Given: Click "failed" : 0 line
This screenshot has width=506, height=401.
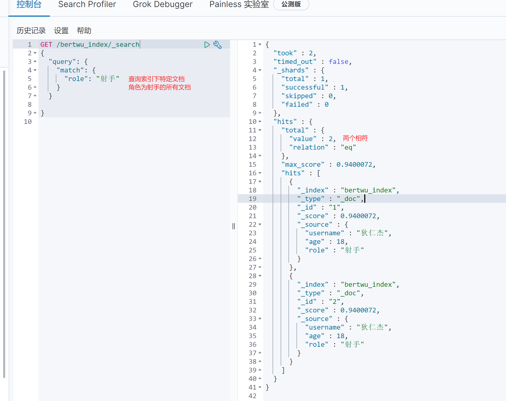Looking at the screenshot, I should point(305,105).
